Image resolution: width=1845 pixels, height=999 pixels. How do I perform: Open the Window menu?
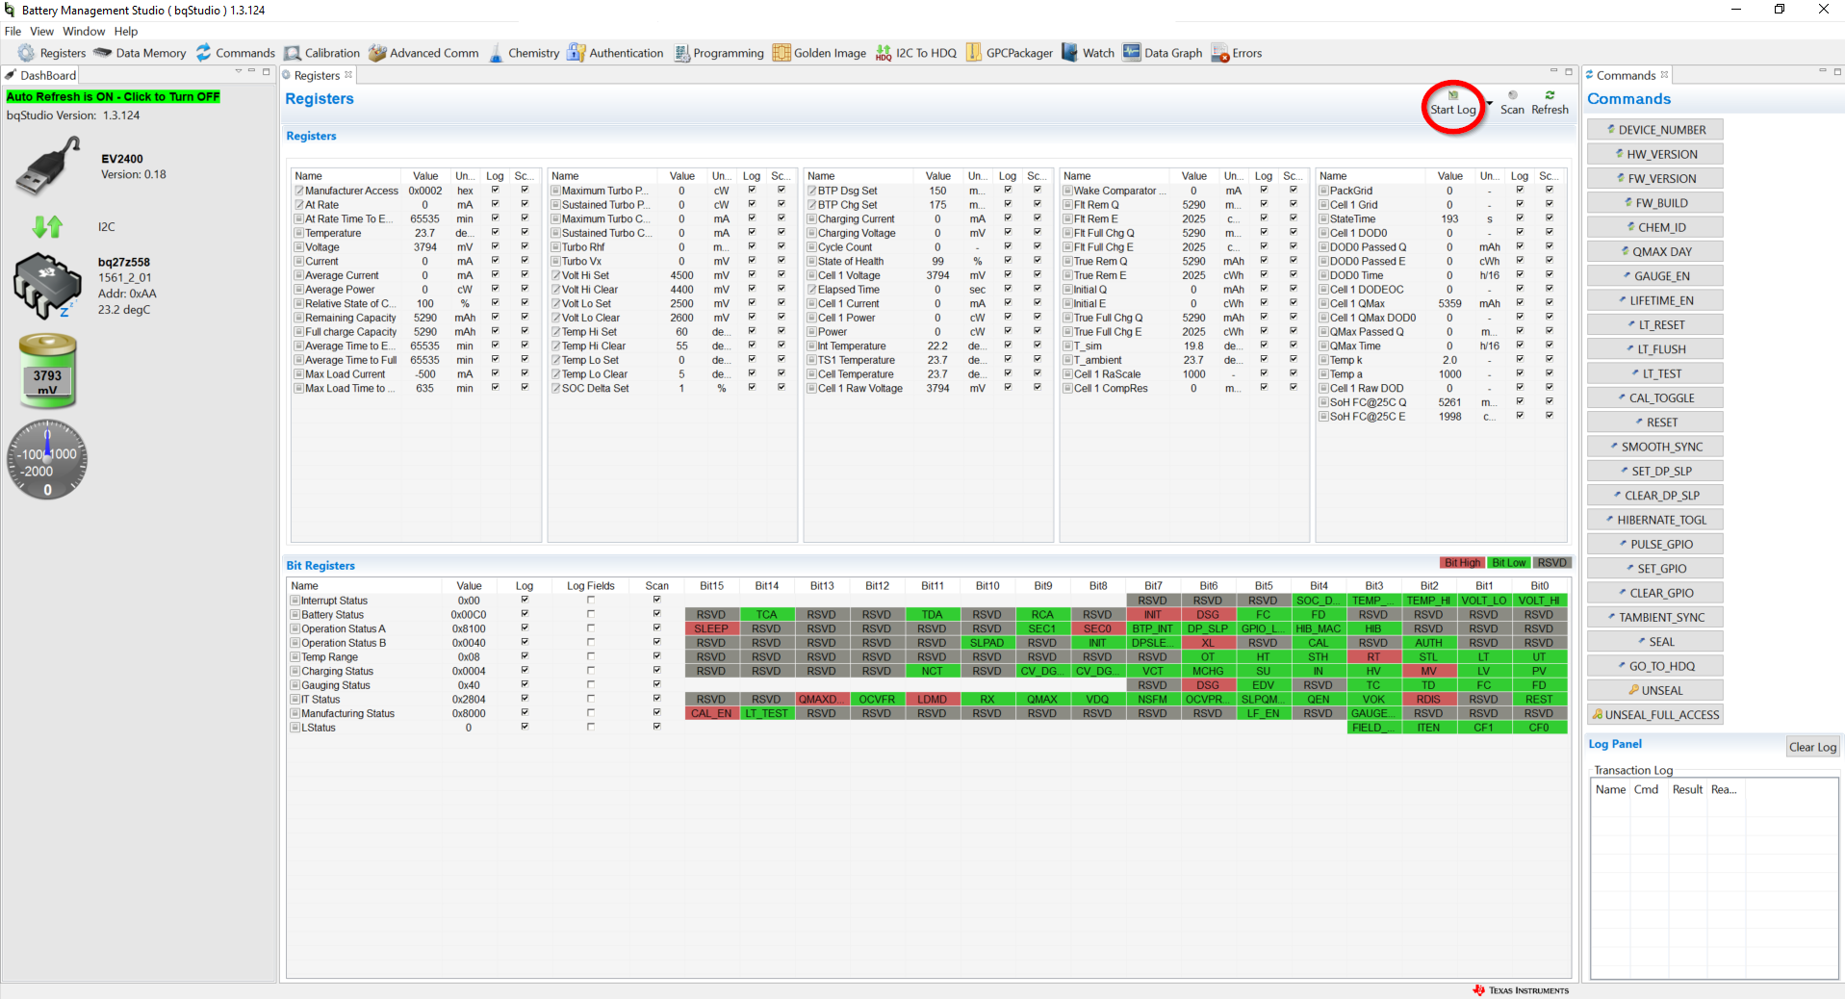pos(84,31)
